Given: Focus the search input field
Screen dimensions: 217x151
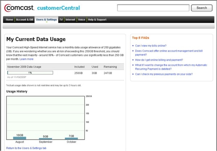Looking at the screenshot, I should click(153, 8).
